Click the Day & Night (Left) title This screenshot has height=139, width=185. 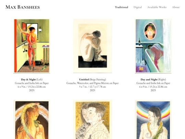click(32, 79)
